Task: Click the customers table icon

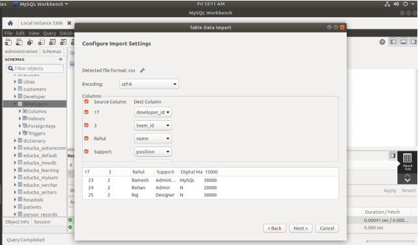Action: point(20,89)
